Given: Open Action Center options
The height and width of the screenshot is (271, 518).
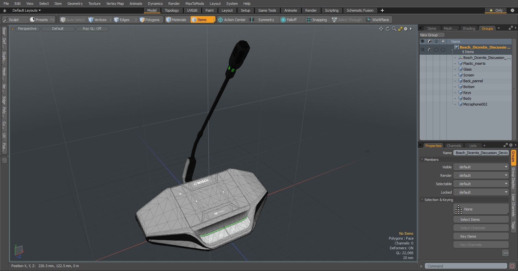Looking at the screenshot, I should pyautogui.click(x=232, y=20).
